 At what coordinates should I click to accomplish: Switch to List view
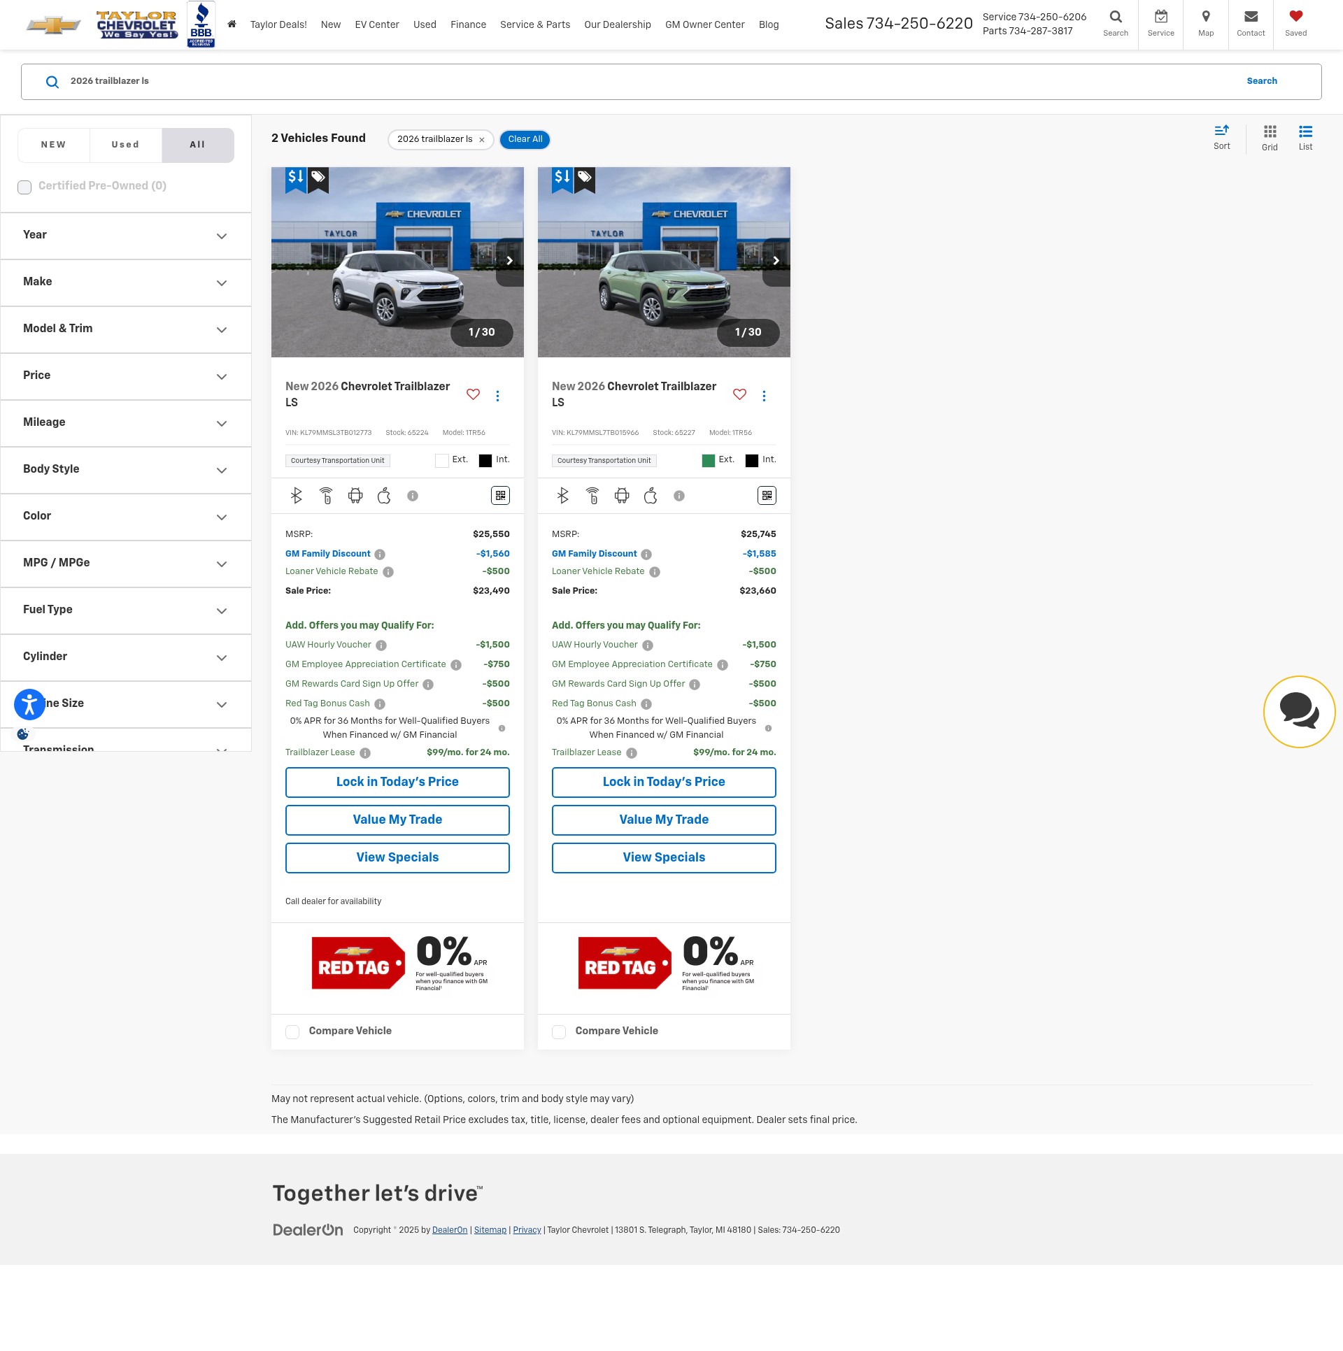[x=1305, y=138]
